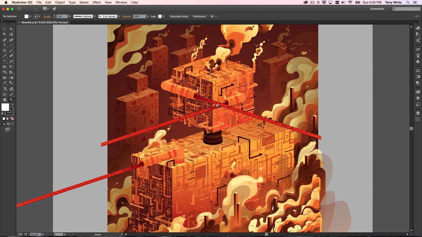Open the Effect menu
This screenshot has width=422, height=237.
pyautogui.click(x=97, y=2)
